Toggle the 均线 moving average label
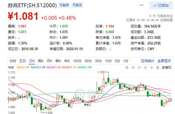 pyautogui.click(x=11, y=67)
